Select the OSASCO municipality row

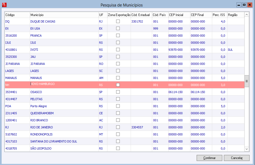tap(125, 92)
